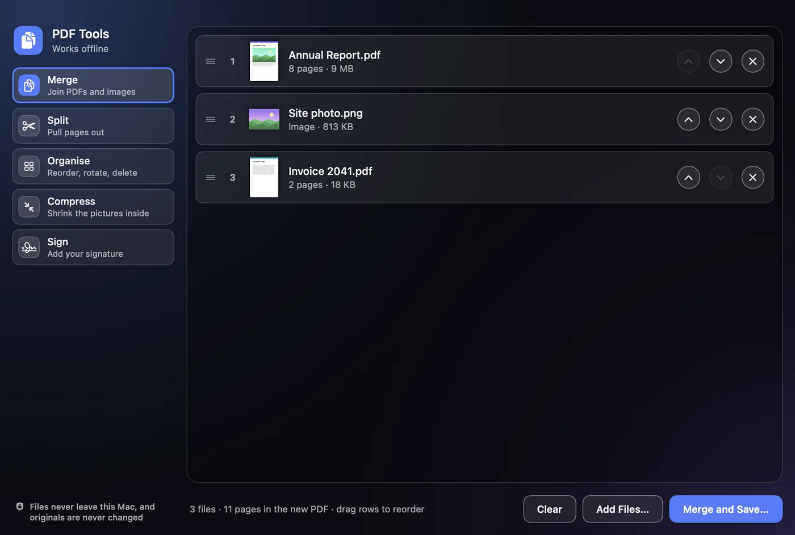Click the privacy shield icon at bottom left
This screenshot has height=535, width=795.
20,507
